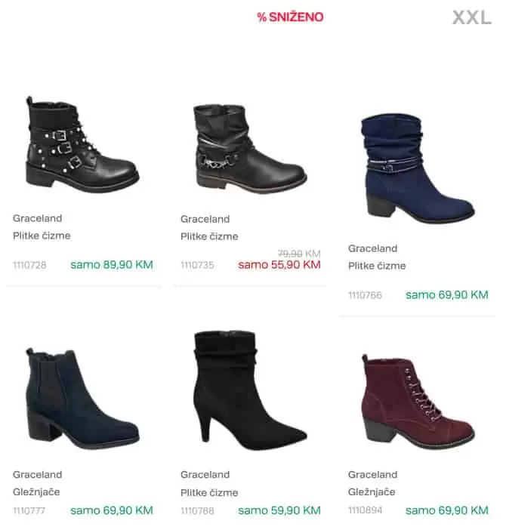
Task: Open the black studded buckle boot image
Action: (x=82, y=145)
